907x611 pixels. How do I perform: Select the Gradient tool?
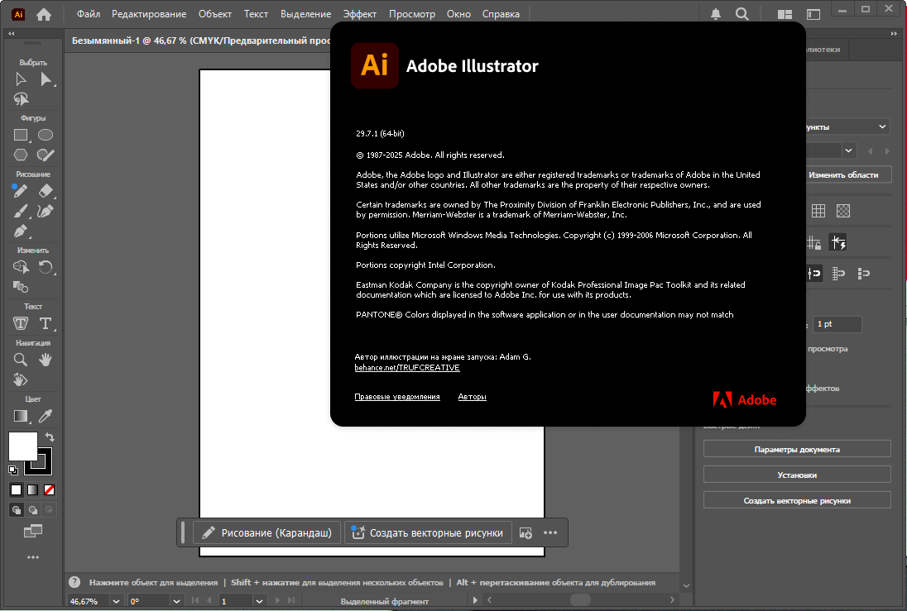[x=21, y=416]
